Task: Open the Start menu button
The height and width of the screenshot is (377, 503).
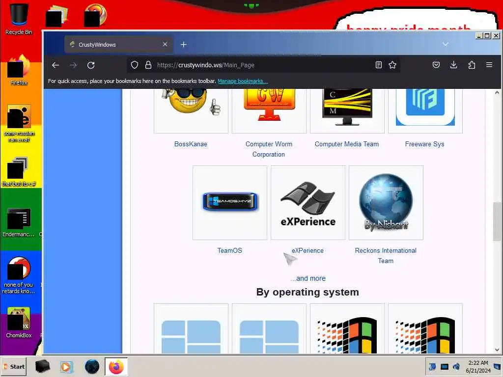Action: [14, 366]
